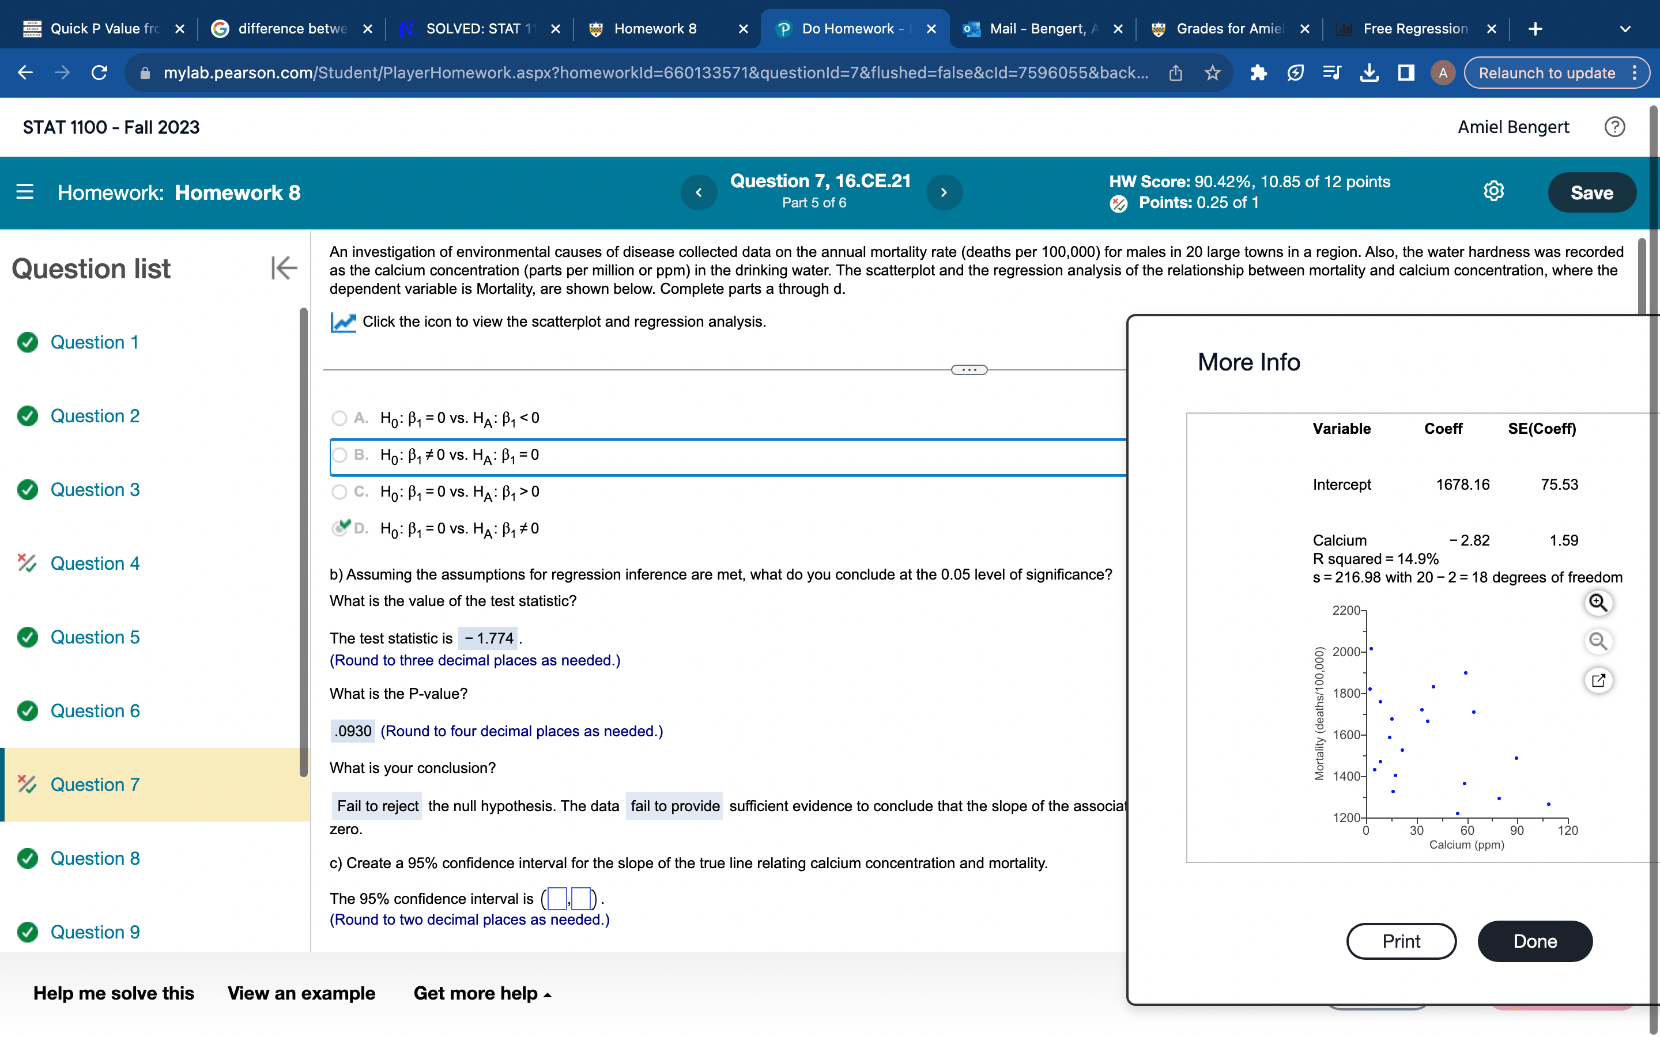Image resolution: width=1660 pixels, height=1037 pixels.
Task: Open the extensions puzzle icon
Action: (x=1258, y=73)
